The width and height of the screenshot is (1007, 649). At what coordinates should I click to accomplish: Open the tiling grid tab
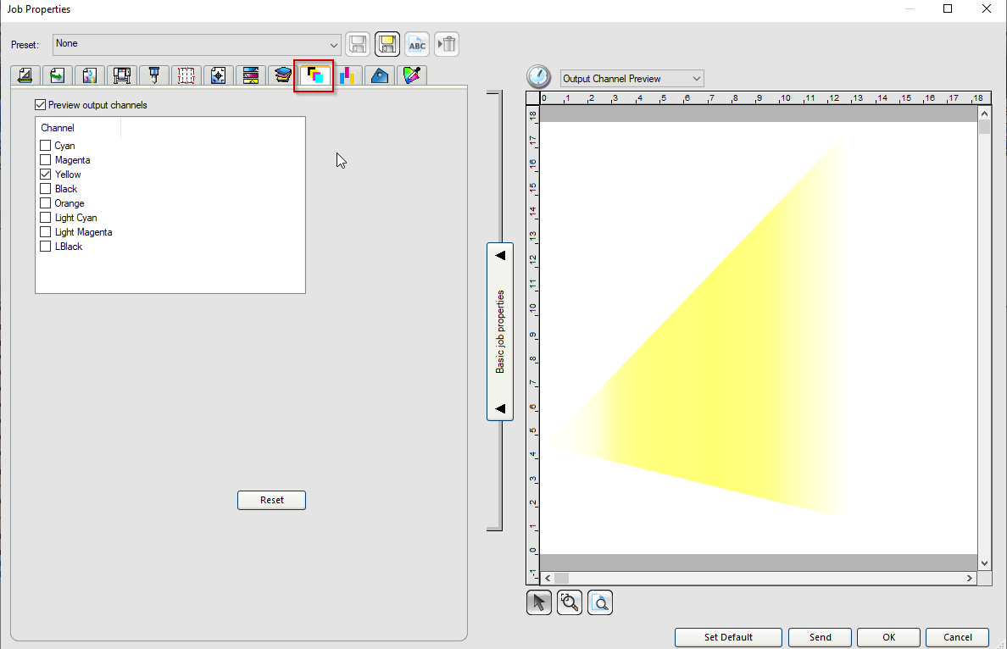click(186, 75)
